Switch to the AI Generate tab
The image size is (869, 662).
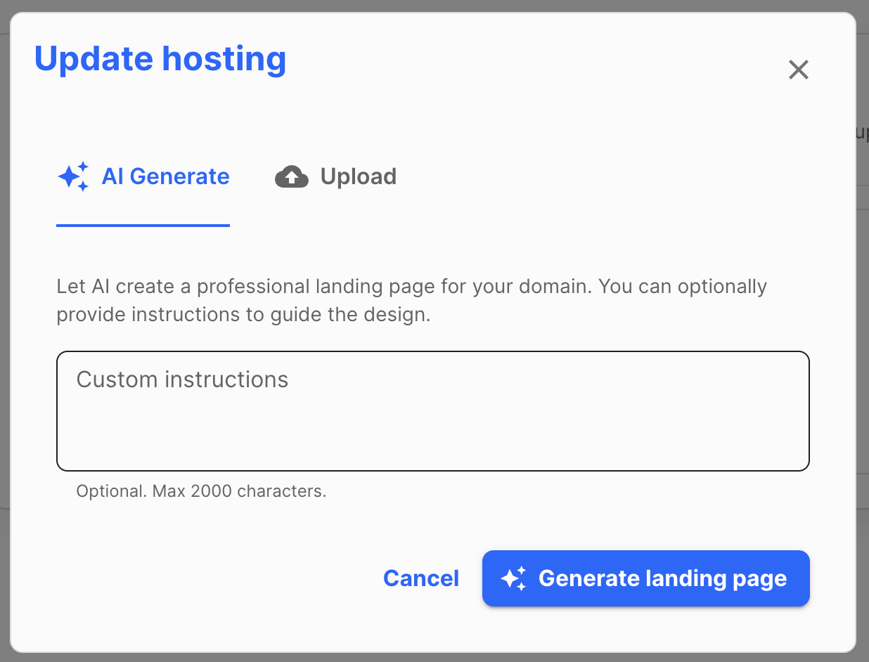pyautogui.click(x=143, y=176)
